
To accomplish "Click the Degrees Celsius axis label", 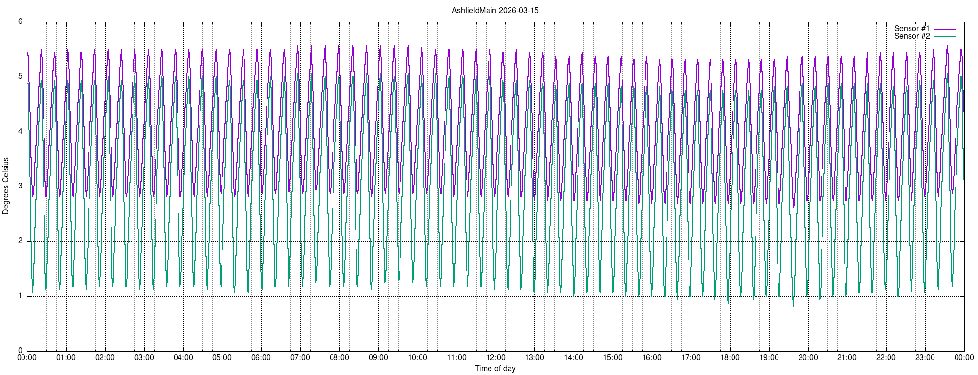I will click(x=6, y=186).
